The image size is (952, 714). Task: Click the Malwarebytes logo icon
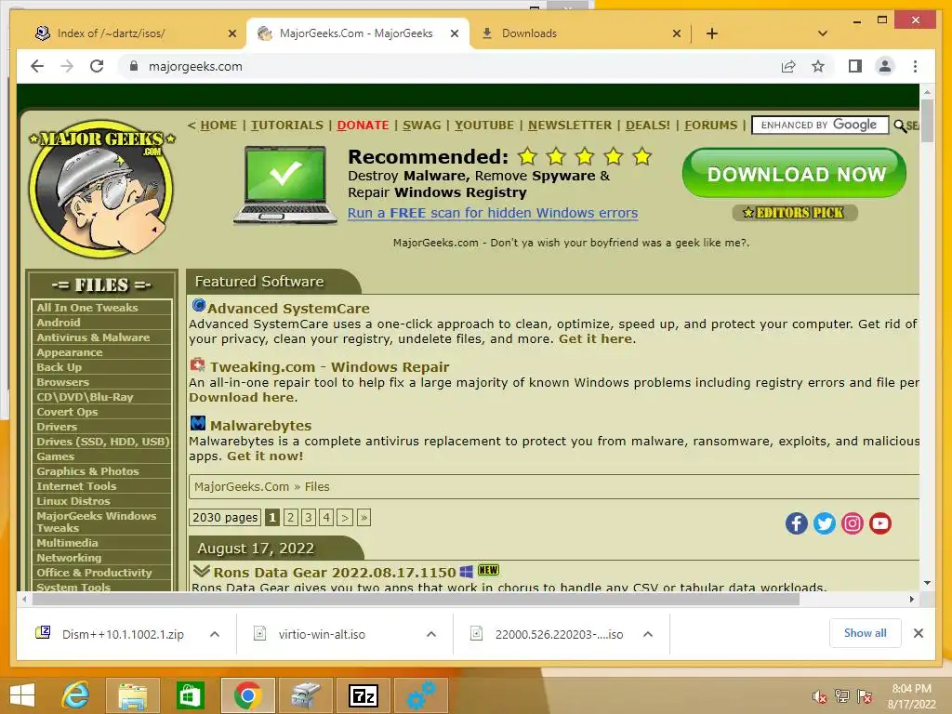[x=198, y=423]
